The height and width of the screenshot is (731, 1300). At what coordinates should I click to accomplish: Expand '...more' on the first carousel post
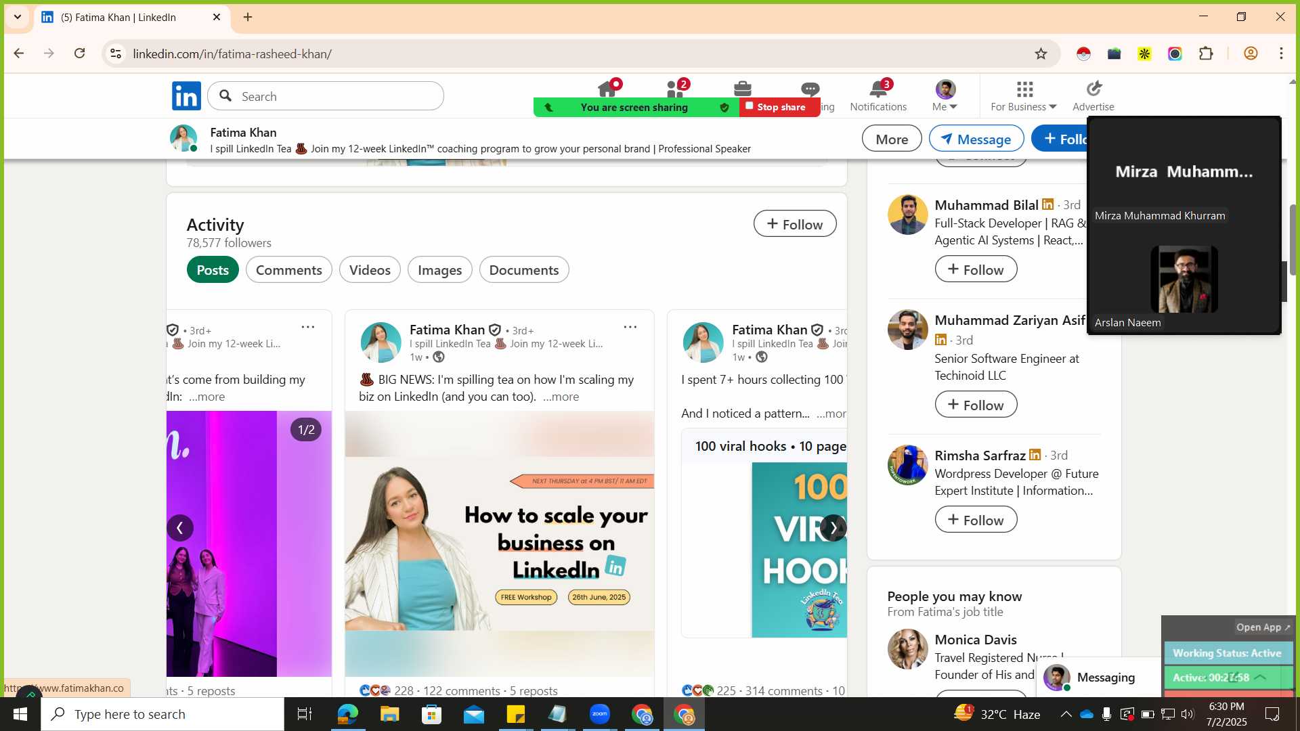click(x=207, y=397)
